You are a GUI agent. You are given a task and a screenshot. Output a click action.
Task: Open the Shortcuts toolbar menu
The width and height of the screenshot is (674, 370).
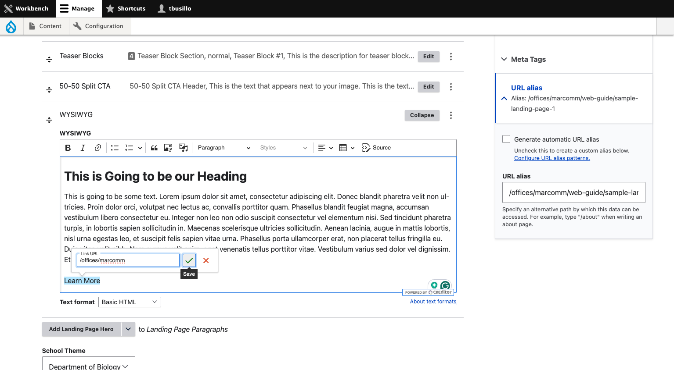[x=126, y=9]
